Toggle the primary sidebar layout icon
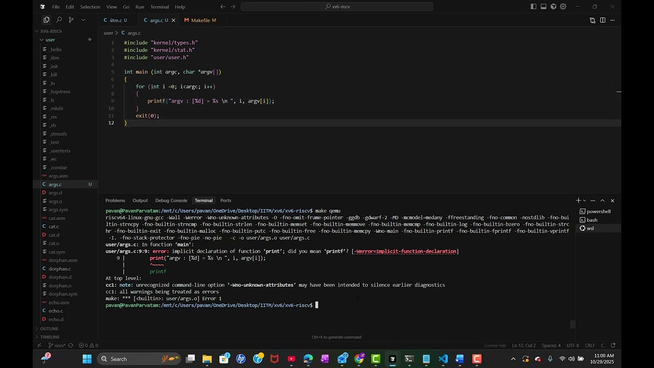654x368 pixels. click(x=533, y=7)
